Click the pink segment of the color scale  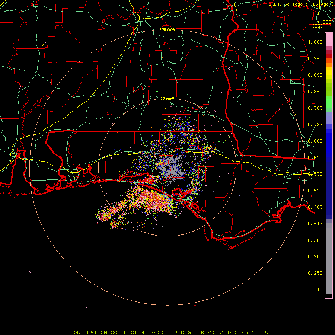click(x=329, y=40)
